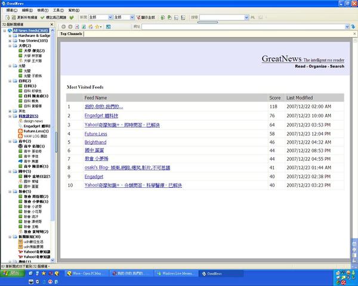The image size is (358, 286).
Task: Switch to Open PCMan taskbar button
Action: [87, 273]
